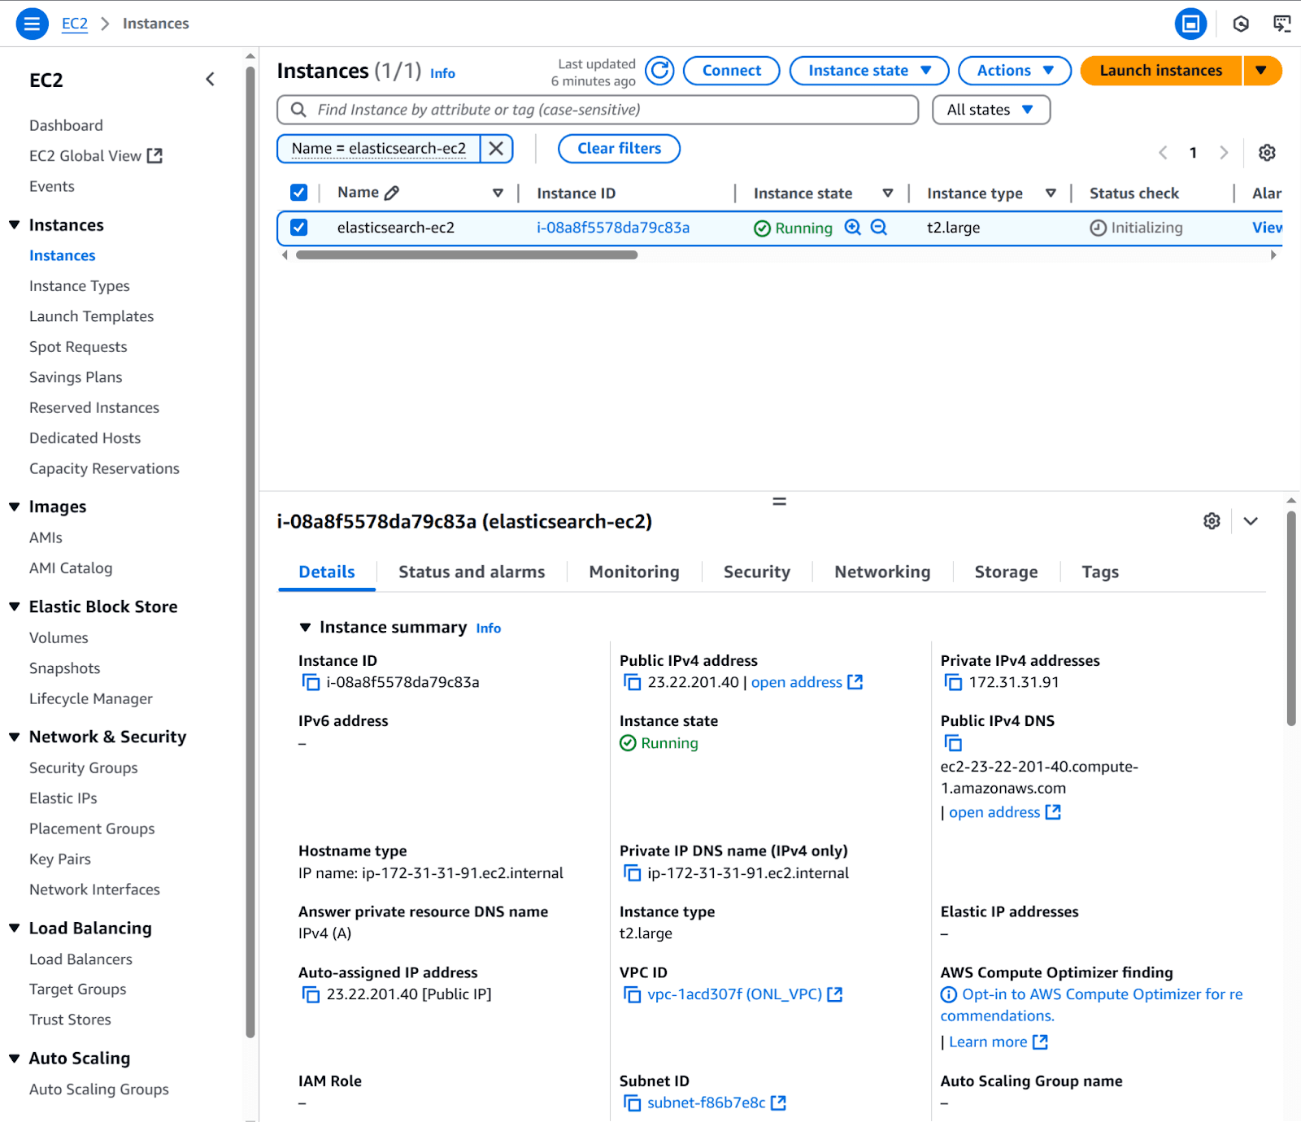Copy the Instance ID in the summary

[x=311, y=682]
